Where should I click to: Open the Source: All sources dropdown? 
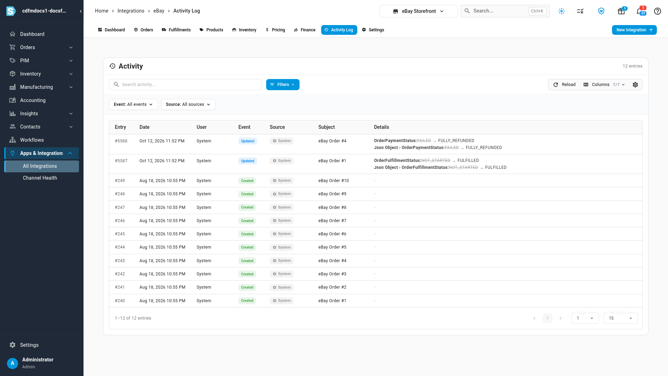pyautogui.click(x=188, y=104)
